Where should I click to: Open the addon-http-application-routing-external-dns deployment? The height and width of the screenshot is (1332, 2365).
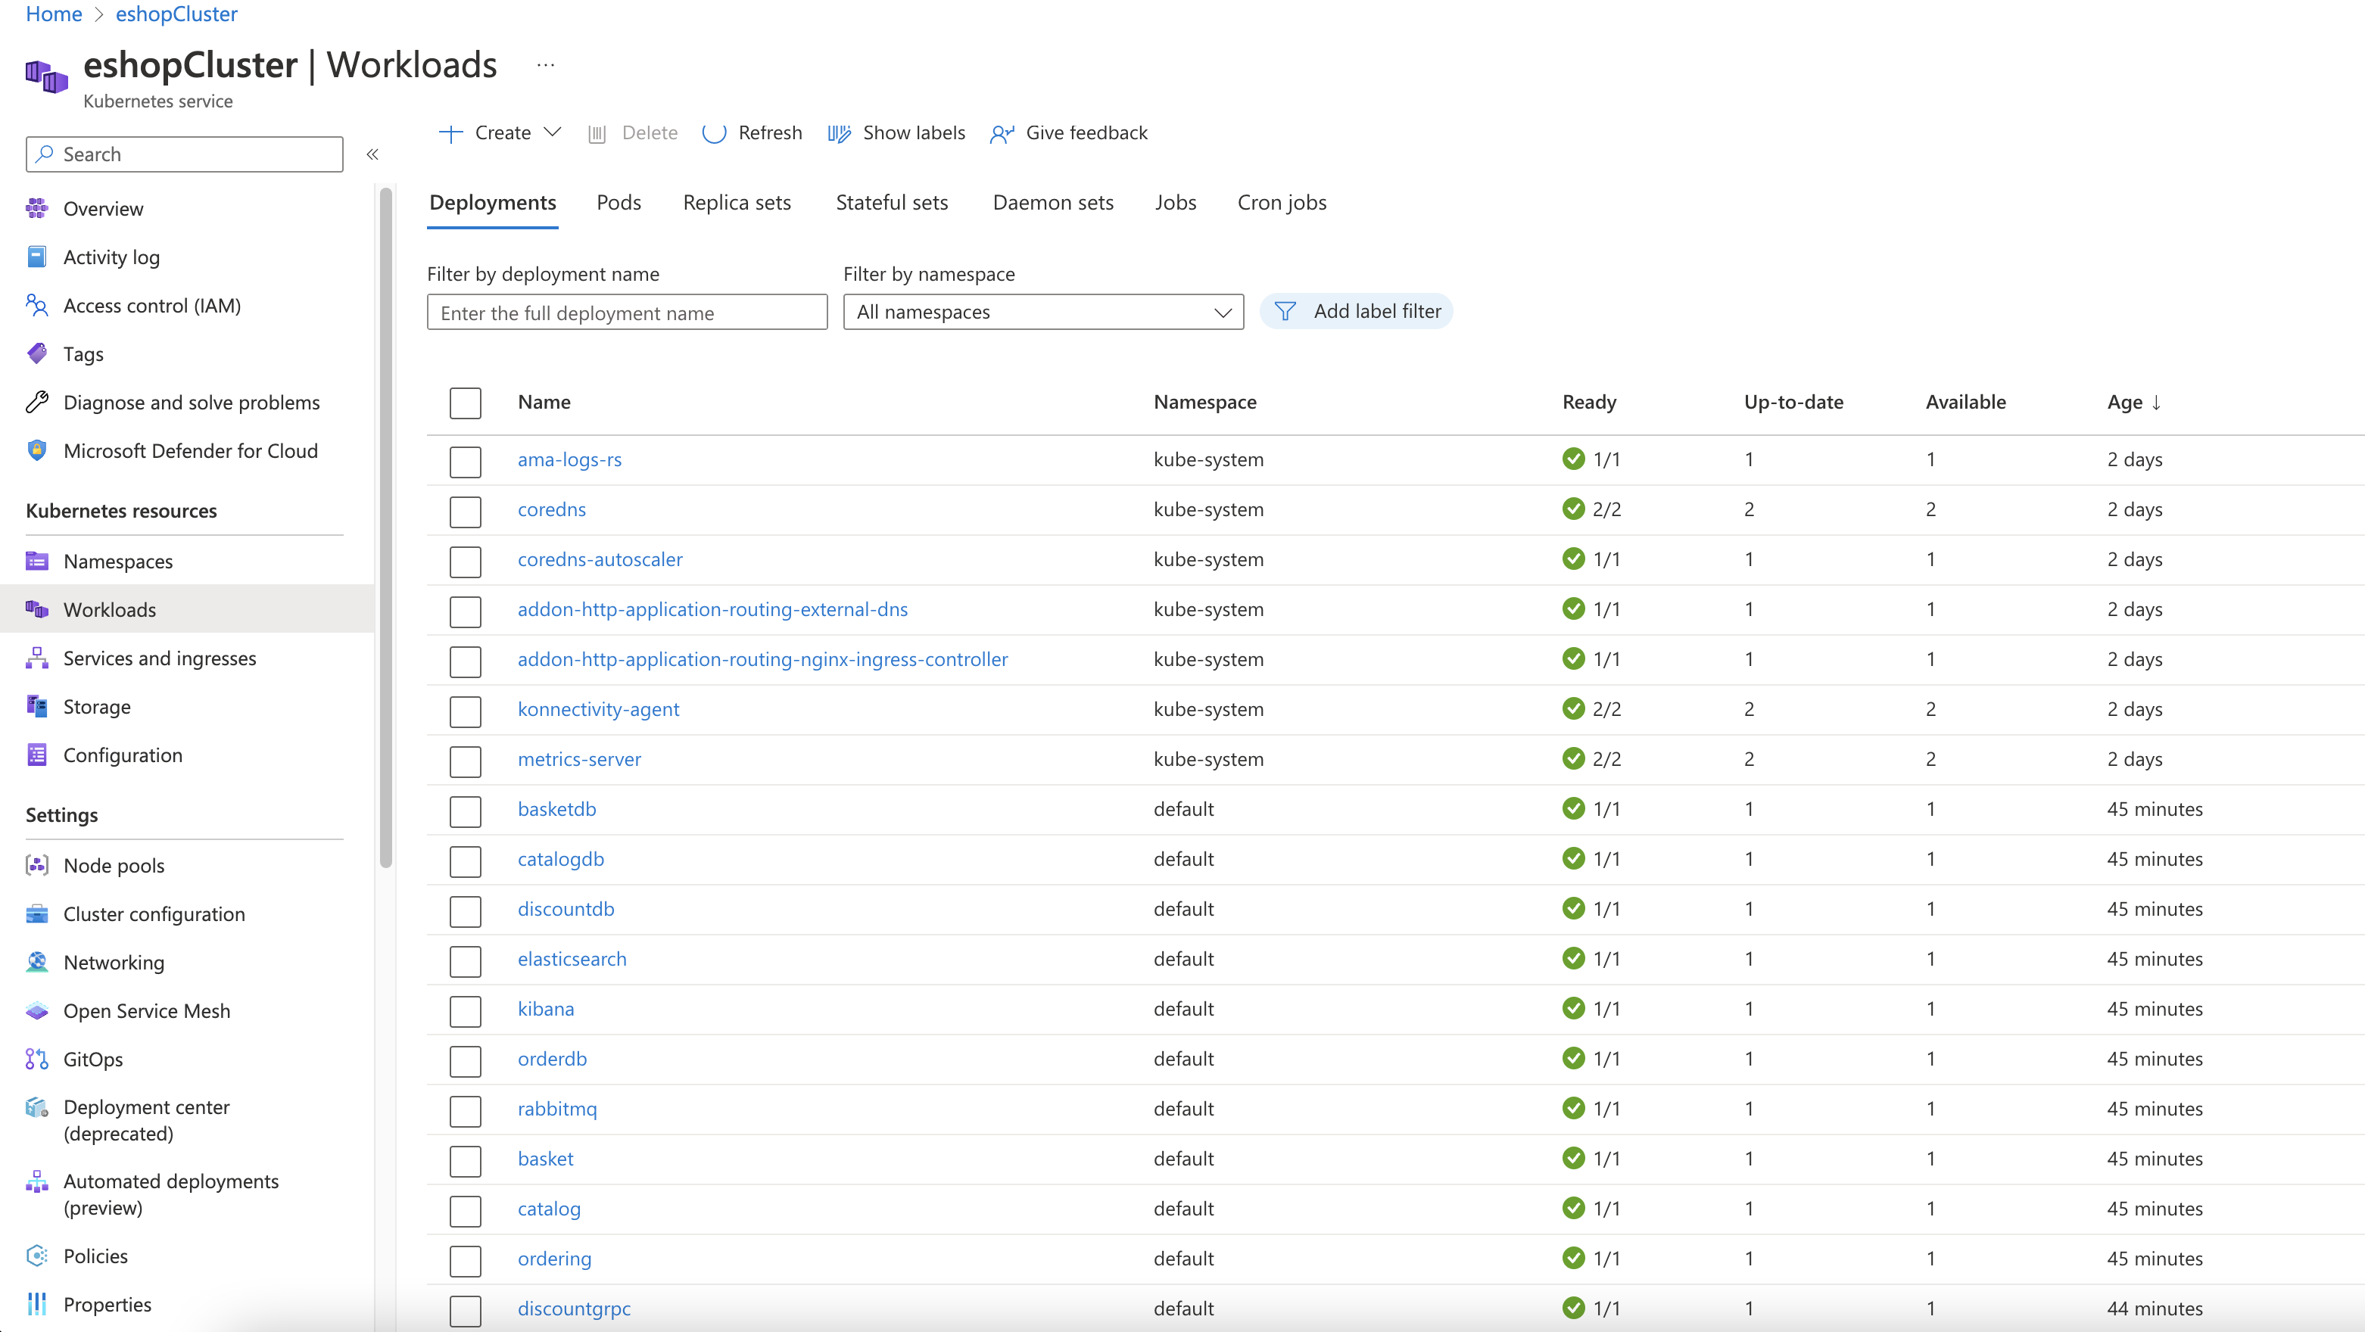coord(712,609)
